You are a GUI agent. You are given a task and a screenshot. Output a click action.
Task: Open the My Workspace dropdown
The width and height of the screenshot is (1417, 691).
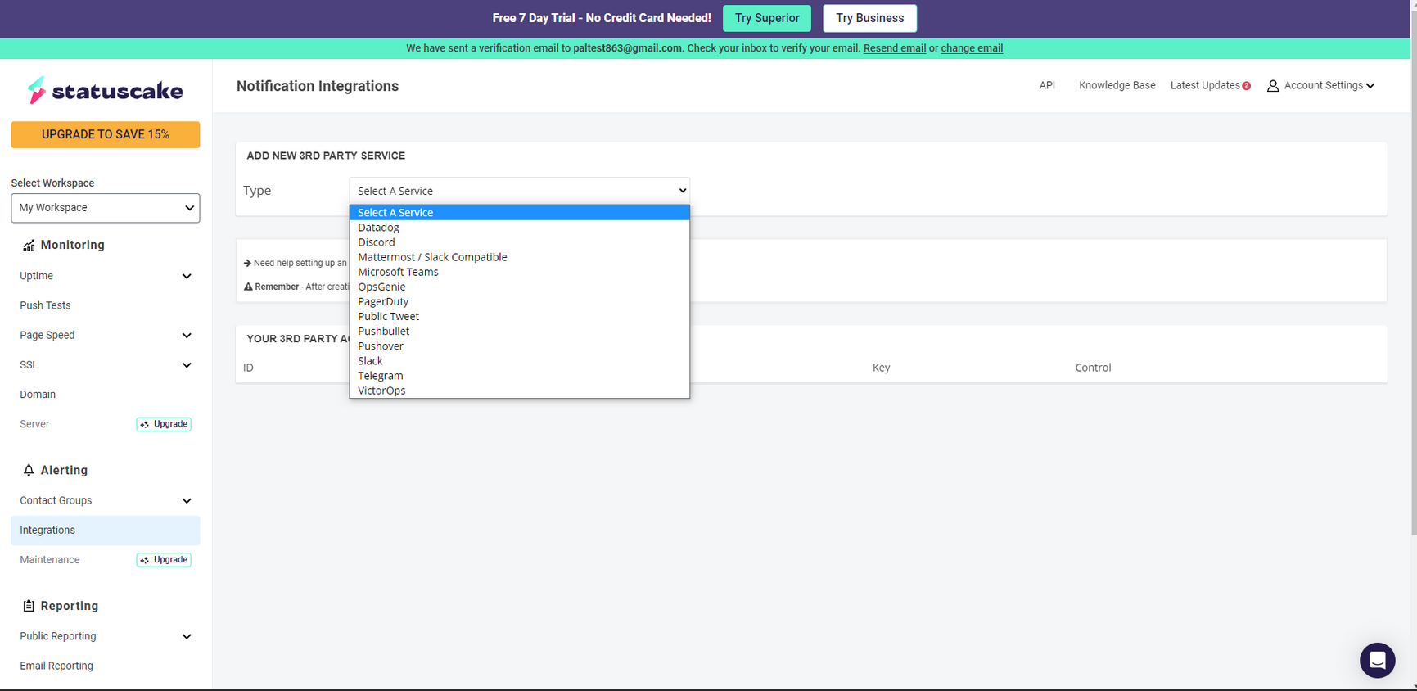[x=106, y=208]
